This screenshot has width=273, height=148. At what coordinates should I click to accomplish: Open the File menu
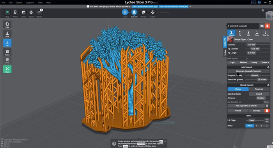[4, 3]
